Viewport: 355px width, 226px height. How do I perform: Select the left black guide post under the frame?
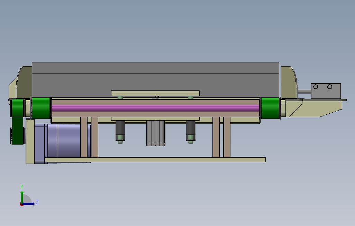[120, 132]
